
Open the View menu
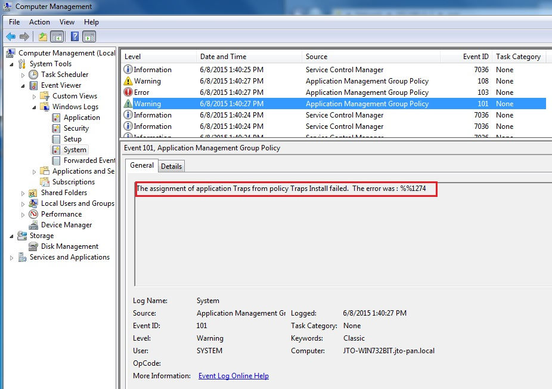point(67,22)
